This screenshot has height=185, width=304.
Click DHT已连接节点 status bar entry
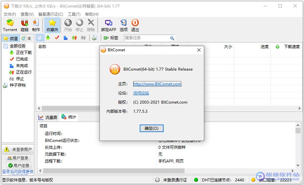(223, 180)
